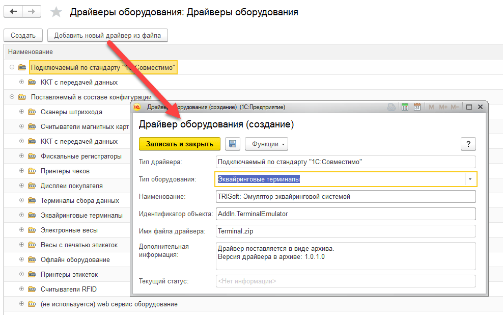
Task: Open the calendar in dialog title bar
Action: [x=417, y=107]
